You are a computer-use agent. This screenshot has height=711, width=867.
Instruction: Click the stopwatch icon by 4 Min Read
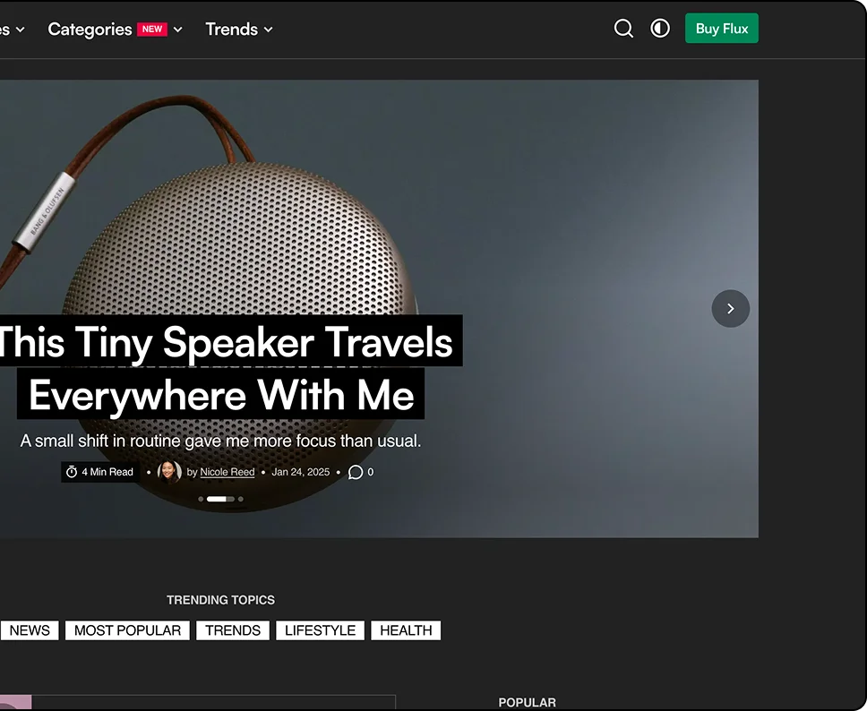coord(72,472)
